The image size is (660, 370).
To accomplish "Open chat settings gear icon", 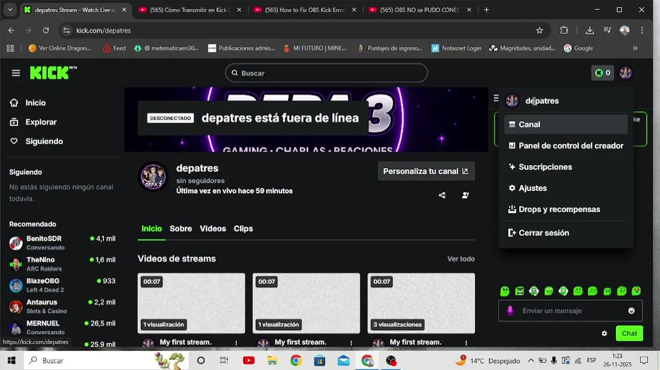I will tap(604, 334).
